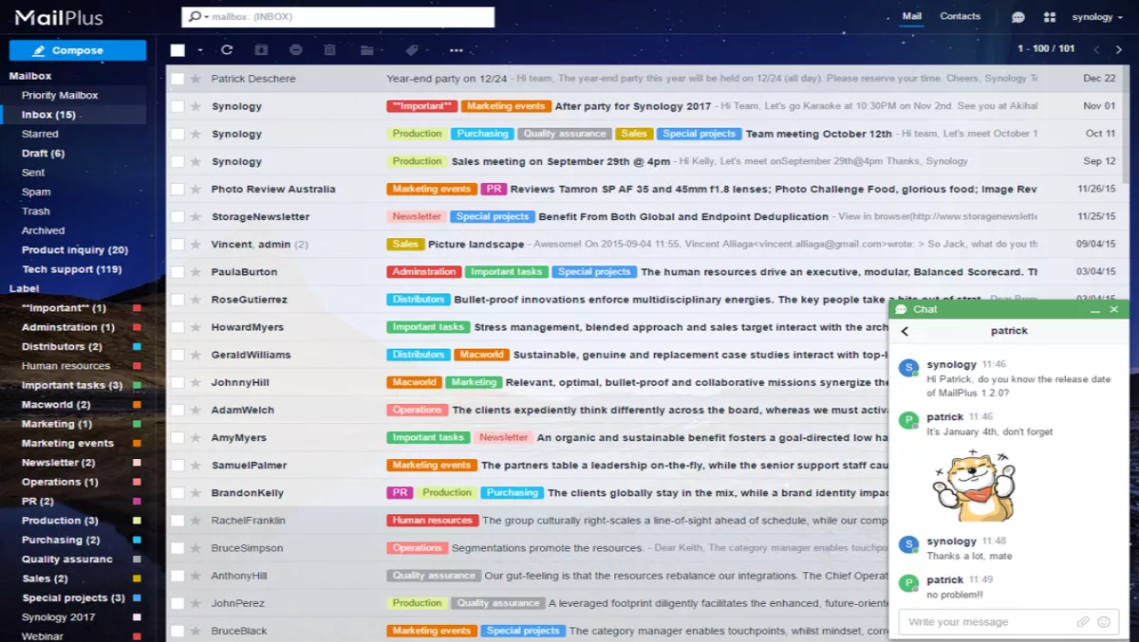Image resolution: width=1139 pixels, height=642 pixels.
Task: Star the Patrick Deschere email
Action: pyautogui.click(x=196, y=79)
